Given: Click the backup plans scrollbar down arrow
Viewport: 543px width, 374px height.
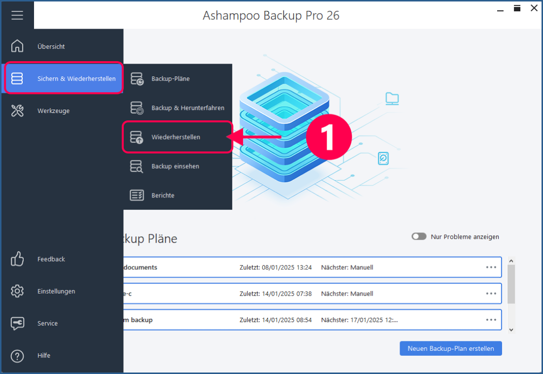Looking at the screenshot, I should (x=511, y=330).
